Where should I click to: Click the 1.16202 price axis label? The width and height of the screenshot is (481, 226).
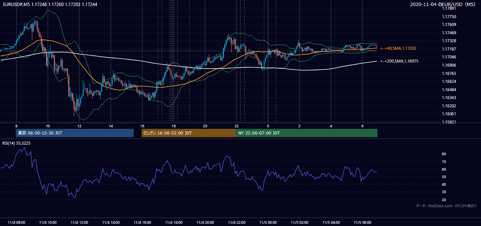[x=449, y=106]
